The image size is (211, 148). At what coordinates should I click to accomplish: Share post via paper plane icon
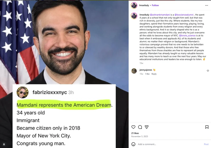tap(147, 127)
